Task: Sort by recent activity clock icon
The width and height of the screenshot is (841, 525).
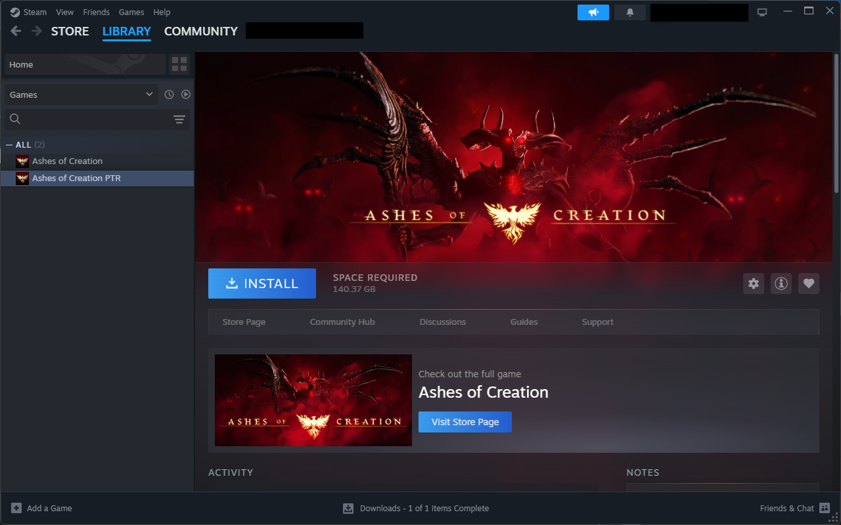Action: pos(169,94)
